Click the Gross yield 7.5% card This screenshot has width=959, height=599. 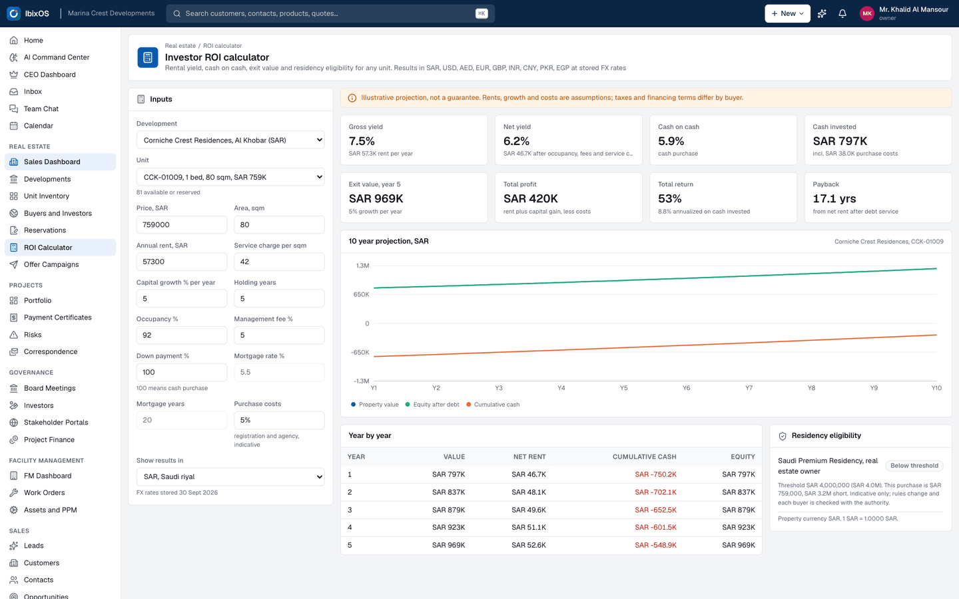[x=414, y=140]
